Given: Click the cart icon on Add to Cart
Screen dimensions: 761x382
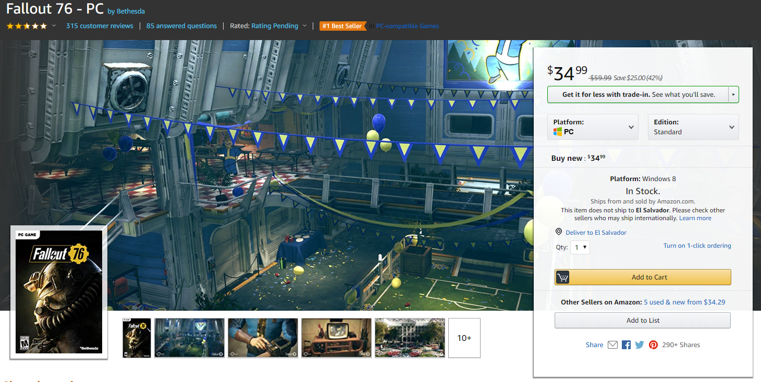Looking at the screenshot, I should pos(562,277).
